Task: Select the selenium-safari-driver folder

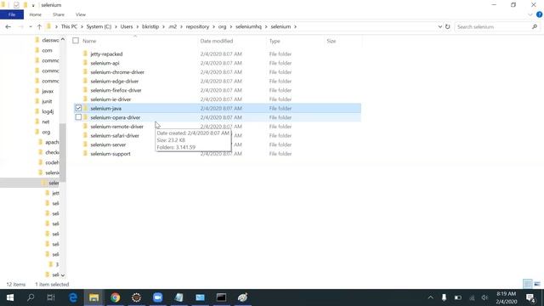Action: point(115,136)
